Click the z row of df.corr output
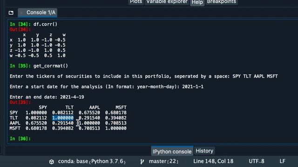Viewport: 298px width, 167px height. coord(38,50)
